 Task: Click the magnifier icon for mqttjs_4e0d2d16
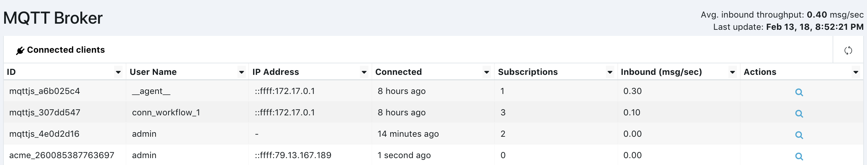[x=799, y=135]
